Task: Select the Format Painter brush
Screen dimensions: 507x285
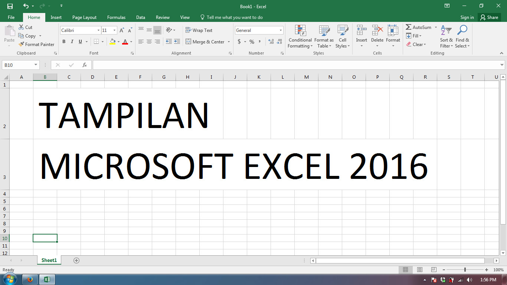Action: coord(21,45)
